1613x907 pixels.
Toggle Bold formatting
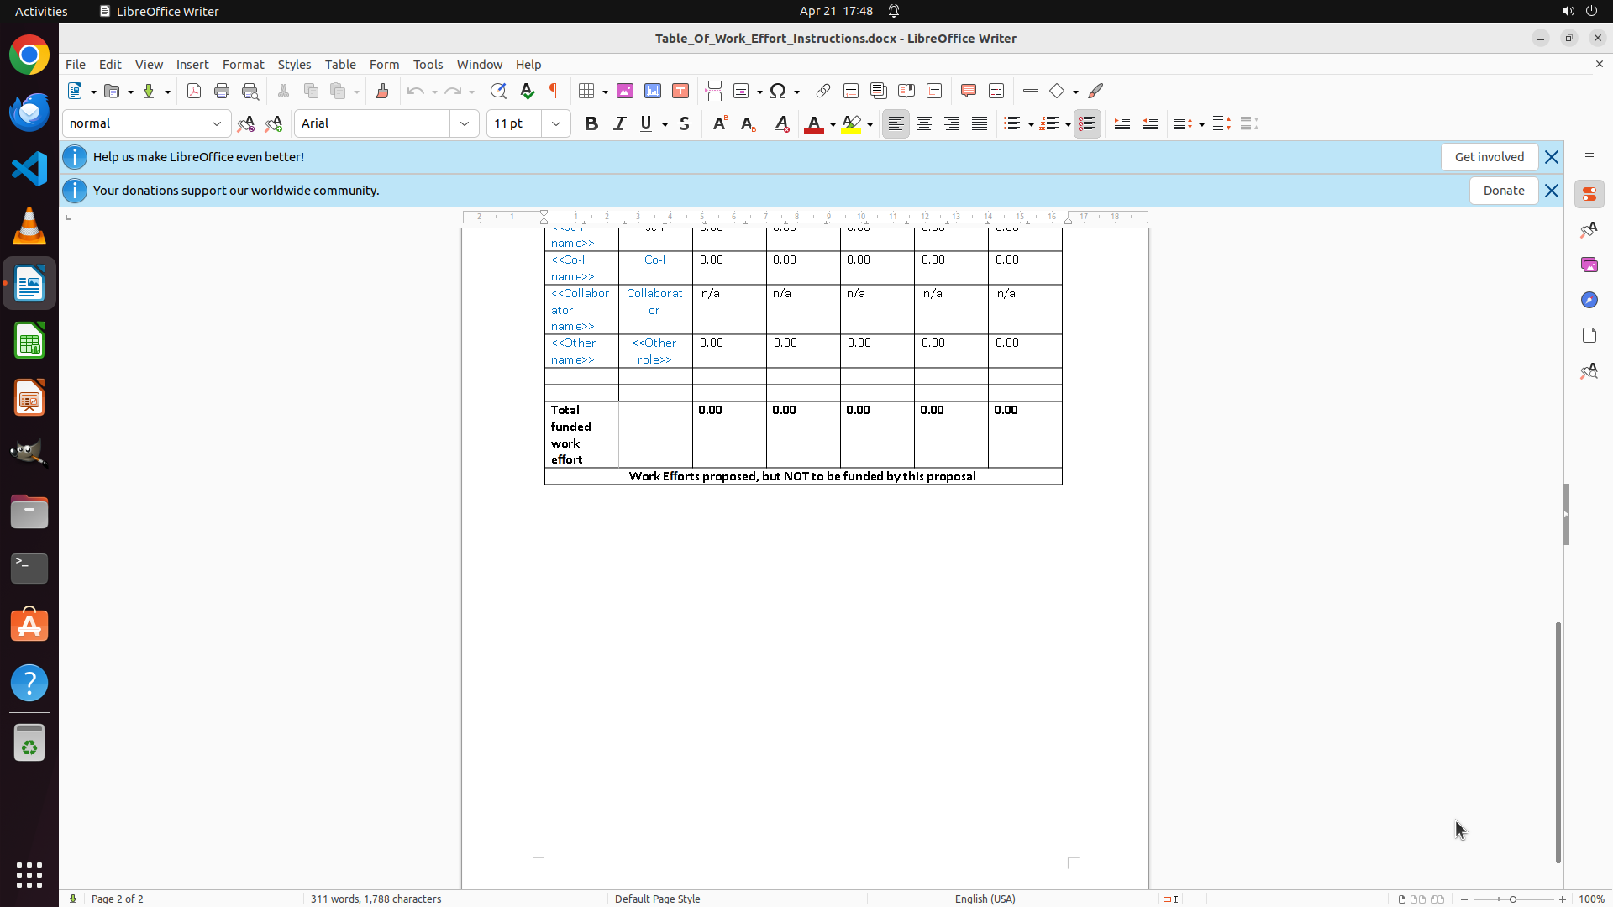point(591,124)
